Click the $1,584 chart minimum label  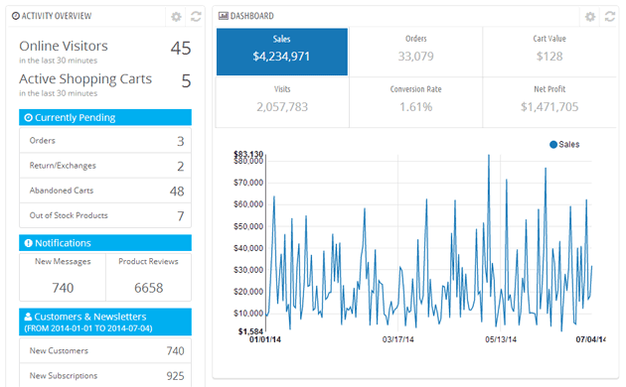[250, 331]
